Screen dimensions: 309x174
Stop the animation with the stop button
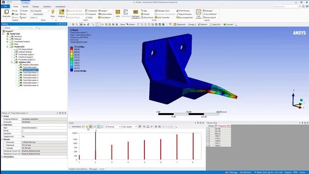(91, 127)
